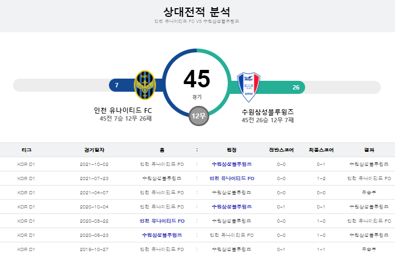This screenshot has height=256, width=395.
Task: Click the record 45전 7승 12무 26패
Action: tap(125, 118)
